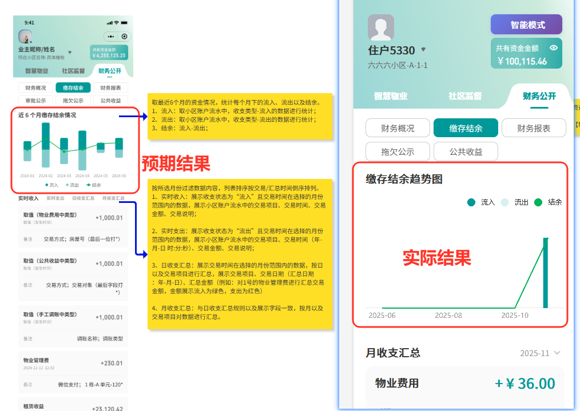
Task: Click the cellular signal icon at 9:41
Action: point(109,23)
